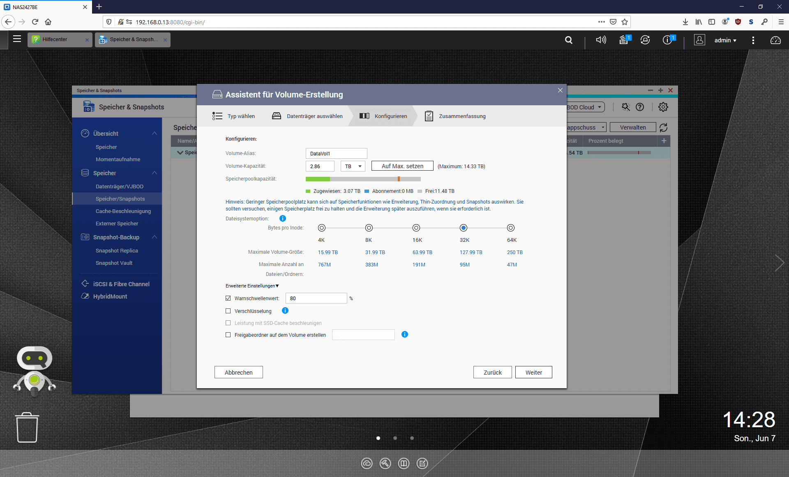The width and height of the screenshot is (789, 477).
Task: Uncheck the Warnschwellenwert checkbox
Action: 228,299
